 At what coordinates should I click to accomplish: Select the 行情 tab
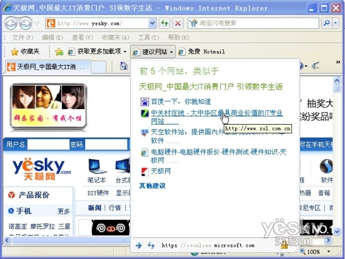tap(115, 207)
